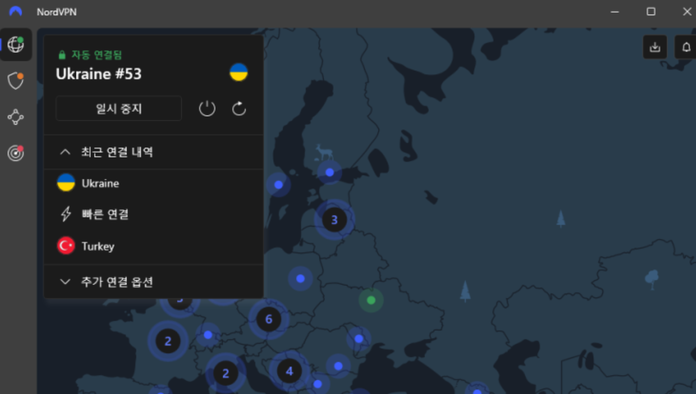
Task: Choose 빠른 연결 quick connect entry
Action: (x=153, y=214)
